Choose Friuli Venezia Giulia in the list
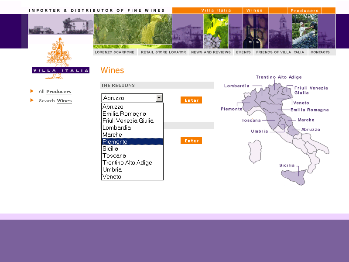The height and width of the screenshot is (262, 349). [132, 121]
